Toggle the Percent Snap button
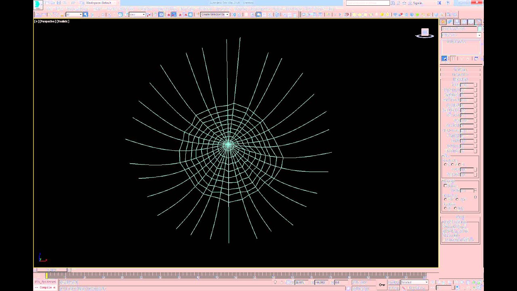The width and height of the screenshot is (517, 291). point(180,15)
